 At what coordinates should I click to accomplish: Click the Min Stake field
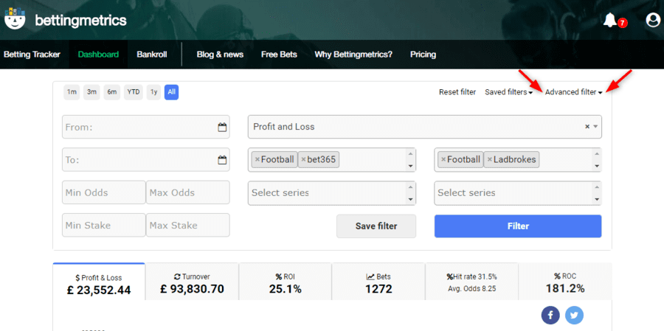tap(104, 225)
